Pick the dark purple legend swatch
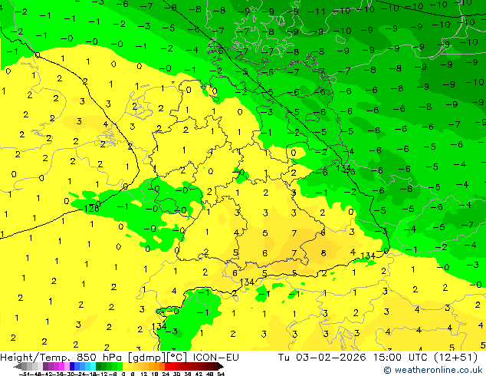 click(x=45, y=366)
